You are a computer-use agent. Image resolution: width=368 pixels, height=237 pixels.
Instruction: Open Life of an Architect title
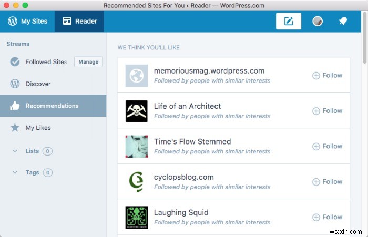tap(187, 106)
